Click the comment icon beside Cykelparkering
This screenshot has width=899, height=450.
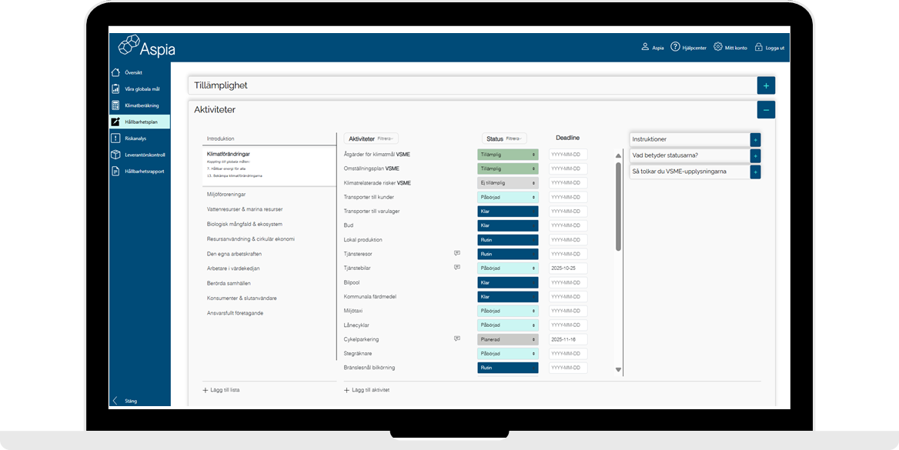tap(457, 338)
